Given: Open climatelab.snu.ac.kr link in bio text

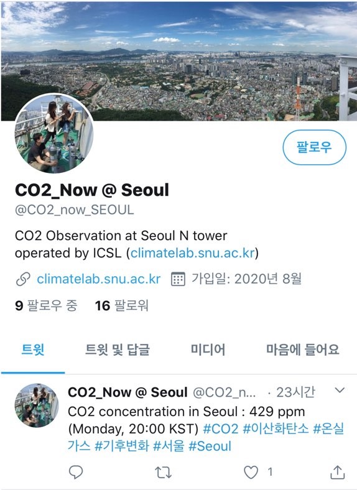Looking at the screenshot, I should click(x=193, y=253).
